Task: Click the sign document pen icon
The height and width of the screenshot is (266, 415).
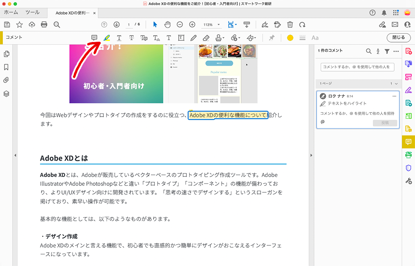Action: click(265, 25)
